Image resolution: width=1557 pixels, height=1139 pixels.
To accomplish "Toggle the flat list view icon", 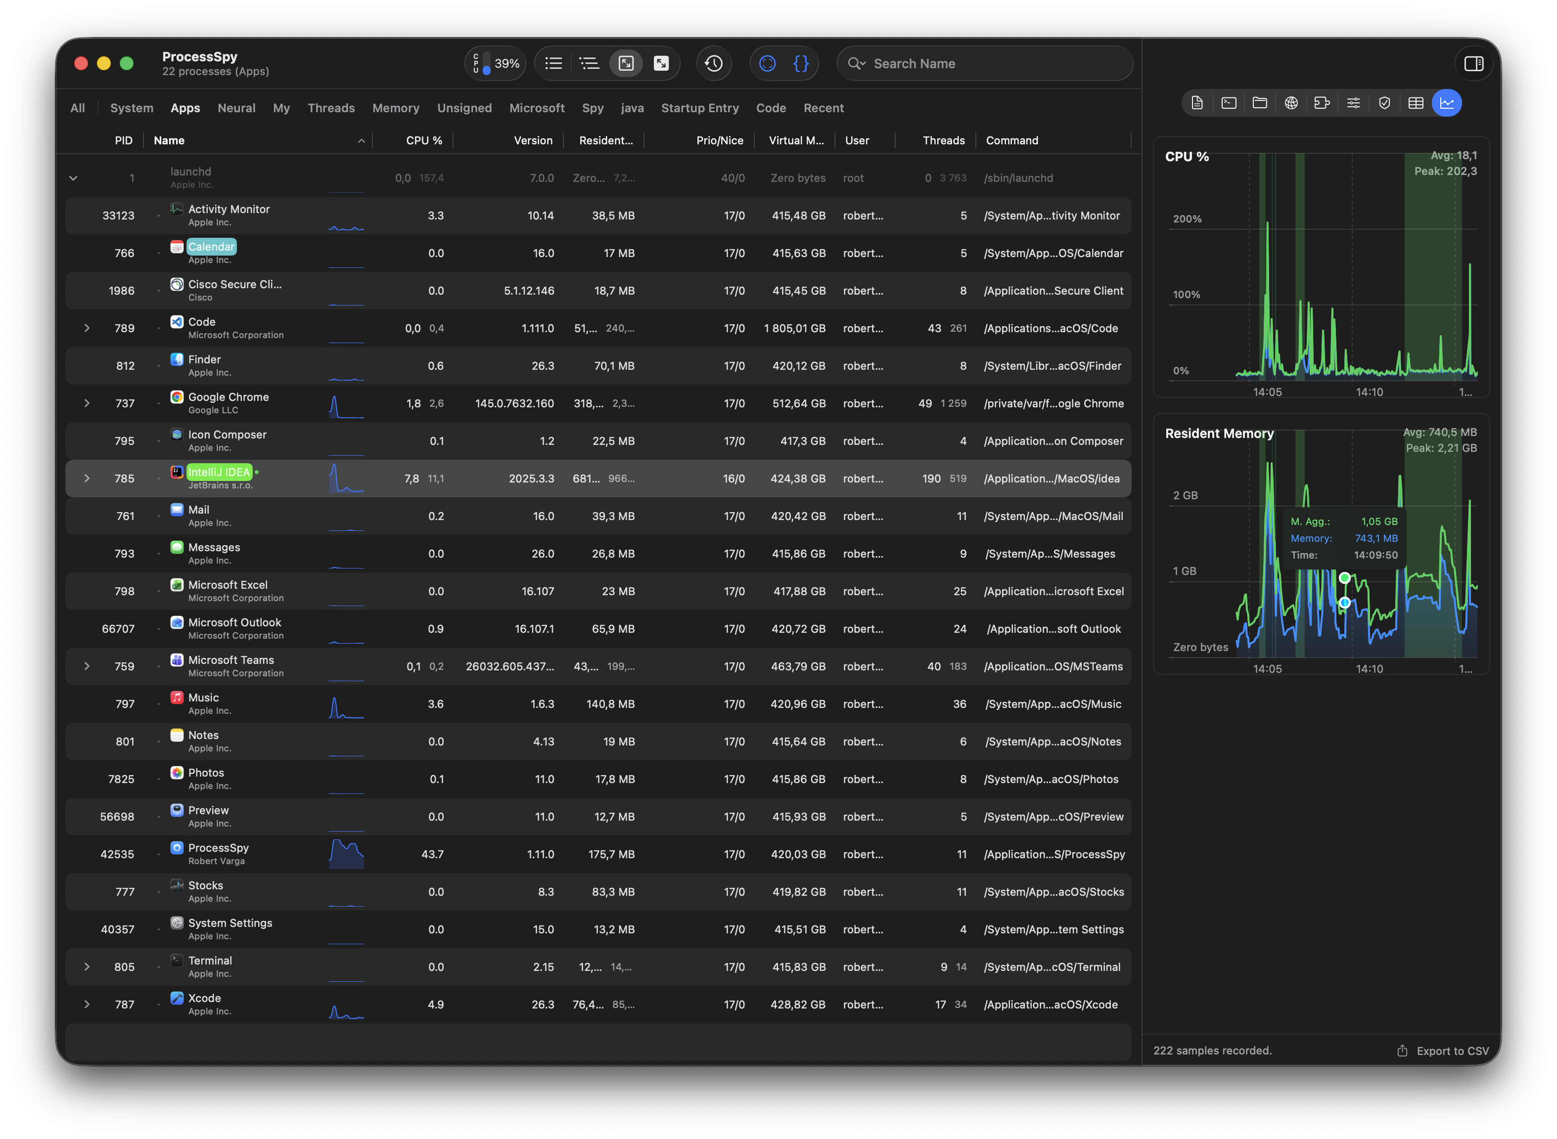I will pos(553,63).
